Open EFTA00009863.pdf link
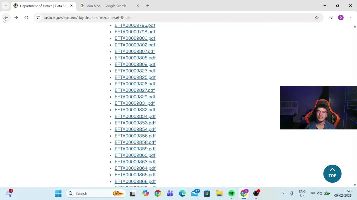The image size is (357, 200). (135, 162)
